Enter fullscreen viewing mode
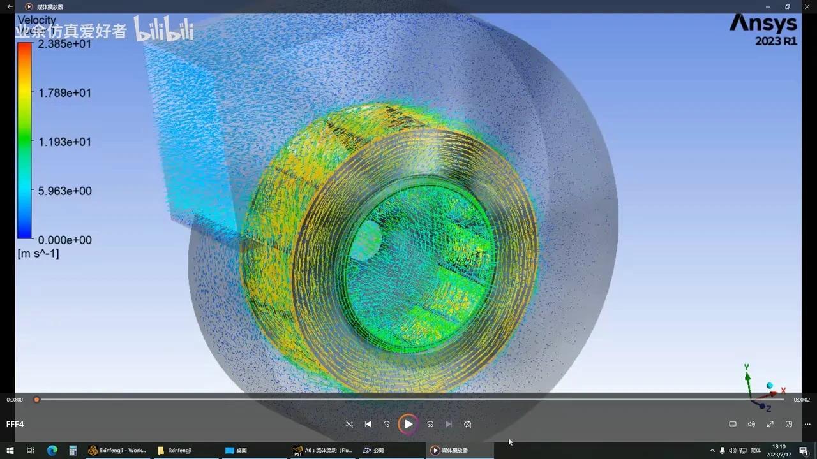 [x=770, y=424]
